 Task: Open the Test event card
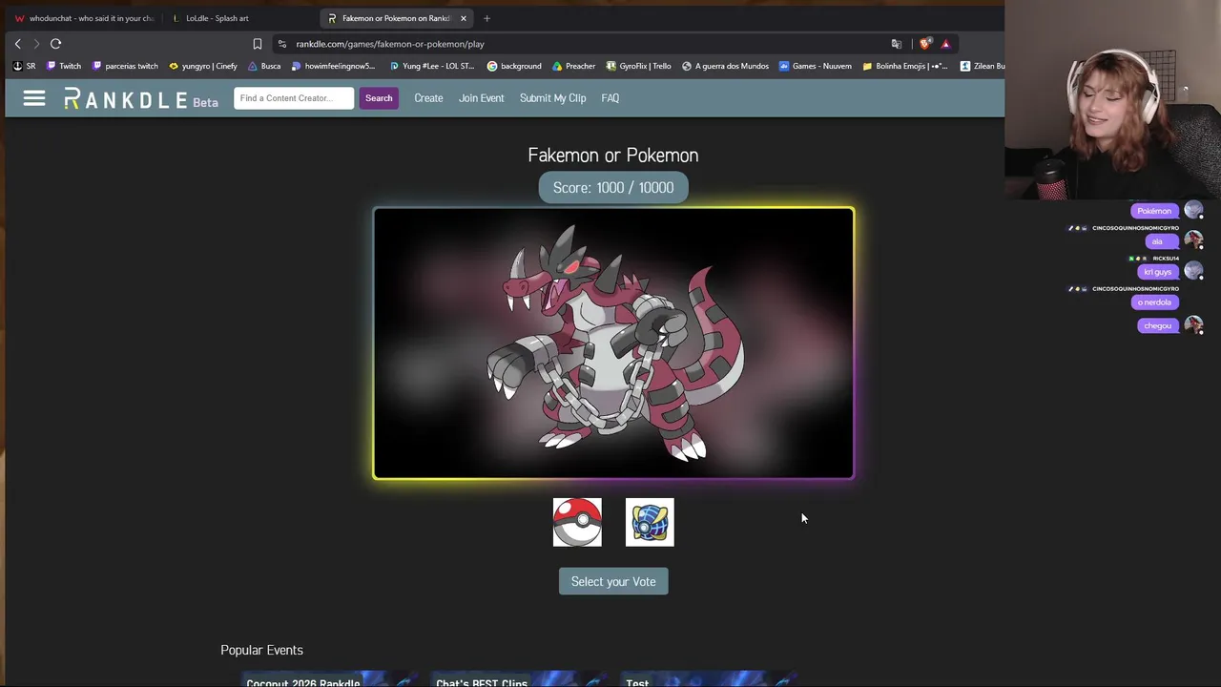coord(707,679)
